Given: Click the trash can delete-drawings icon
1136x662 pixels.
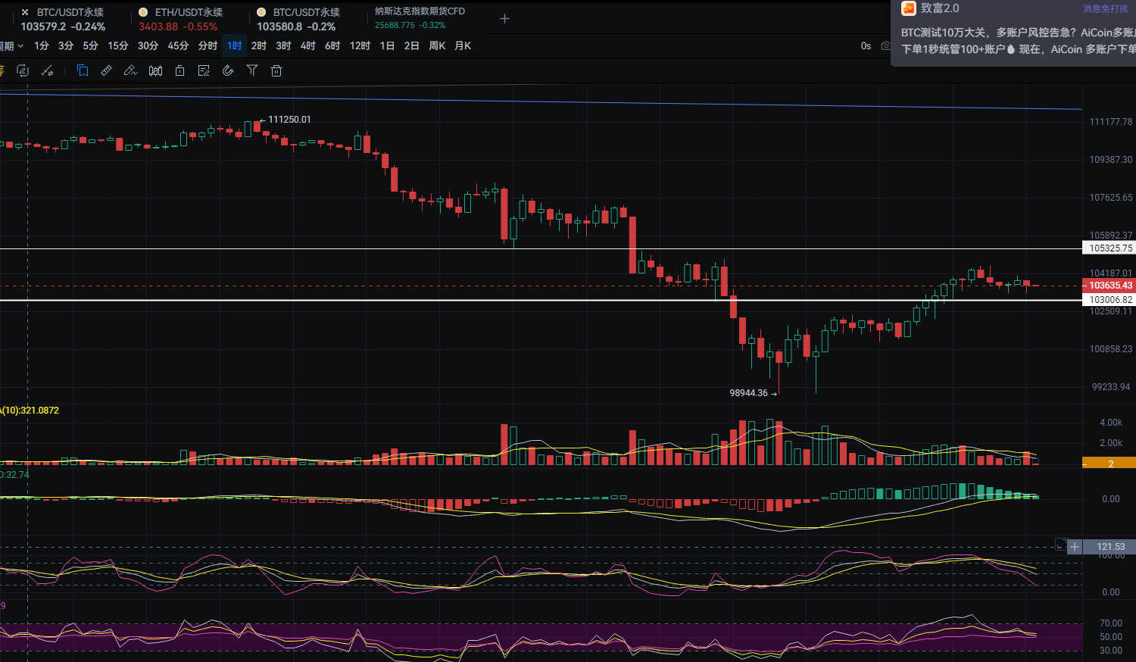Looking at the screenshot, I should point(276,70).
